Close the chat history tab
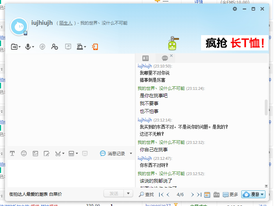Viewport: 274px width, 206px height. coord(171,55)
